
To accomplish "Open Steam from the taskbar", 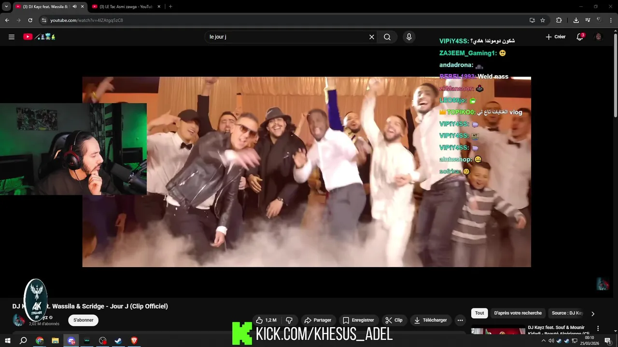I will coord(118,341).
